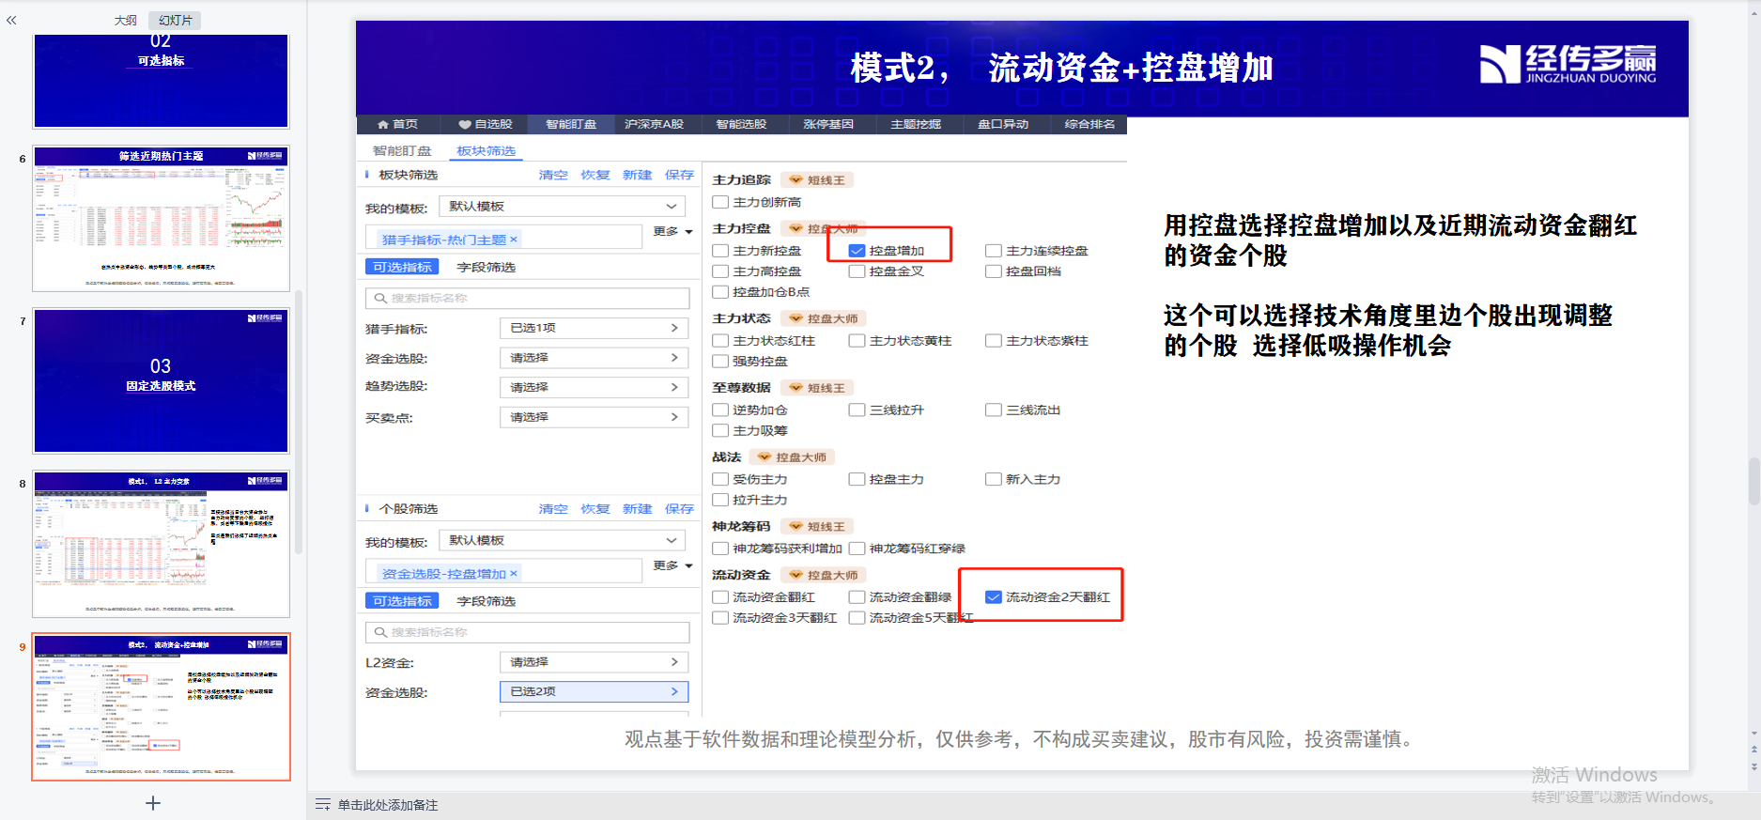Screen dimensions: 1761x820
Task: Remove the 猎手指标-热门主题 tag via its x
Action: click(514, 240)
